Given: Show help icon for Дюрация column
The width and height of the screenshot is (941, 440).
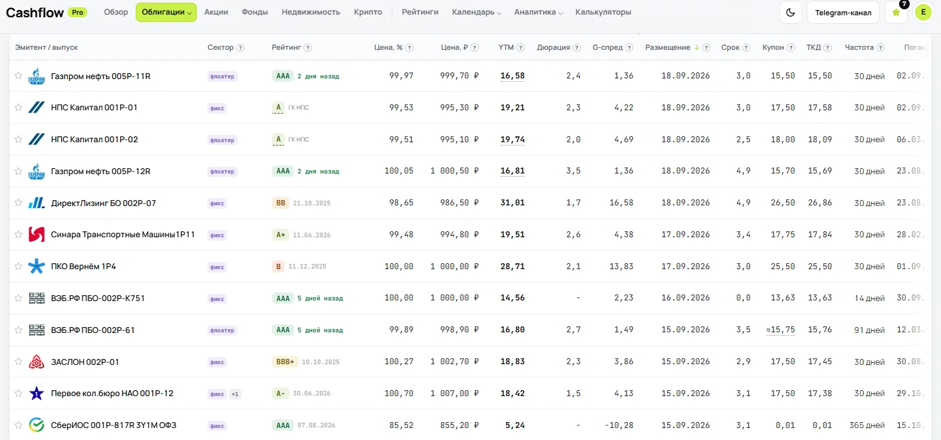Looking at the screenshot, I should click(x=577, y=48).
